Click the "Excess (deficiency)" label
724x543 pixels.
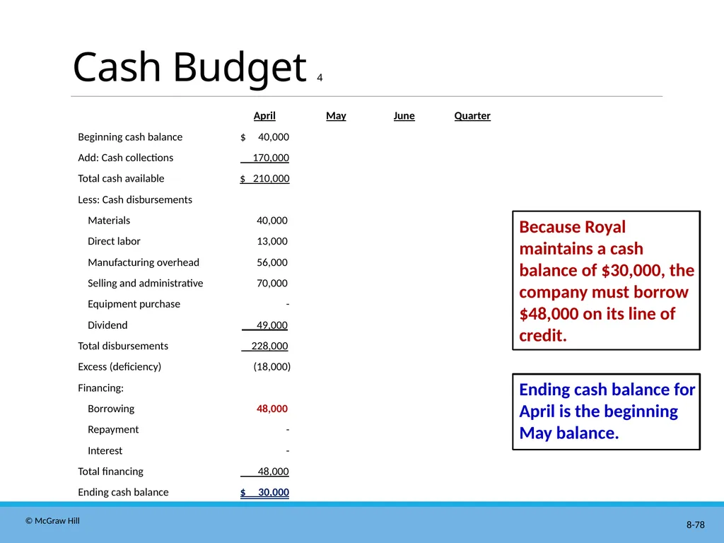pyautogui.click(x=119, y=367)
